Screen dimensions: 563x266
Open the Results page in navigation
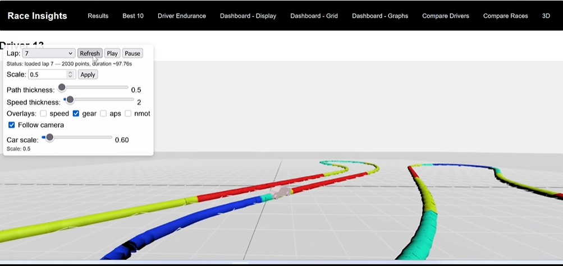[x=98, y=16]
